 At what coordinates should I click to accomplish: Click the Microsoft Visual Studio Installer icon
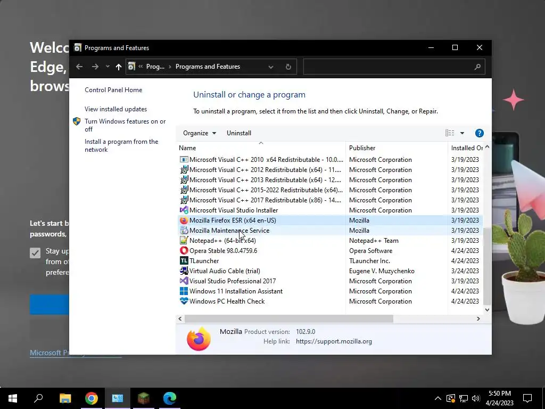point(184,210)
